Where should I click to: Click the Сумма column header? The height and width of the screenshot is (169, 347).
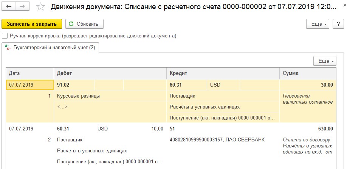pyautogui.click(x=308, y=73)
